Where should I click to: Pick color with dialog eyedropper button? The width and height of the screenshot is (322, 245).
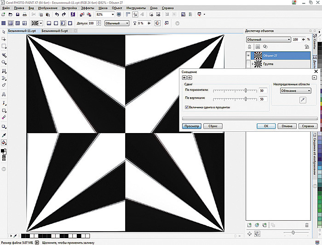pyautogui.click(x=303, y=100)
